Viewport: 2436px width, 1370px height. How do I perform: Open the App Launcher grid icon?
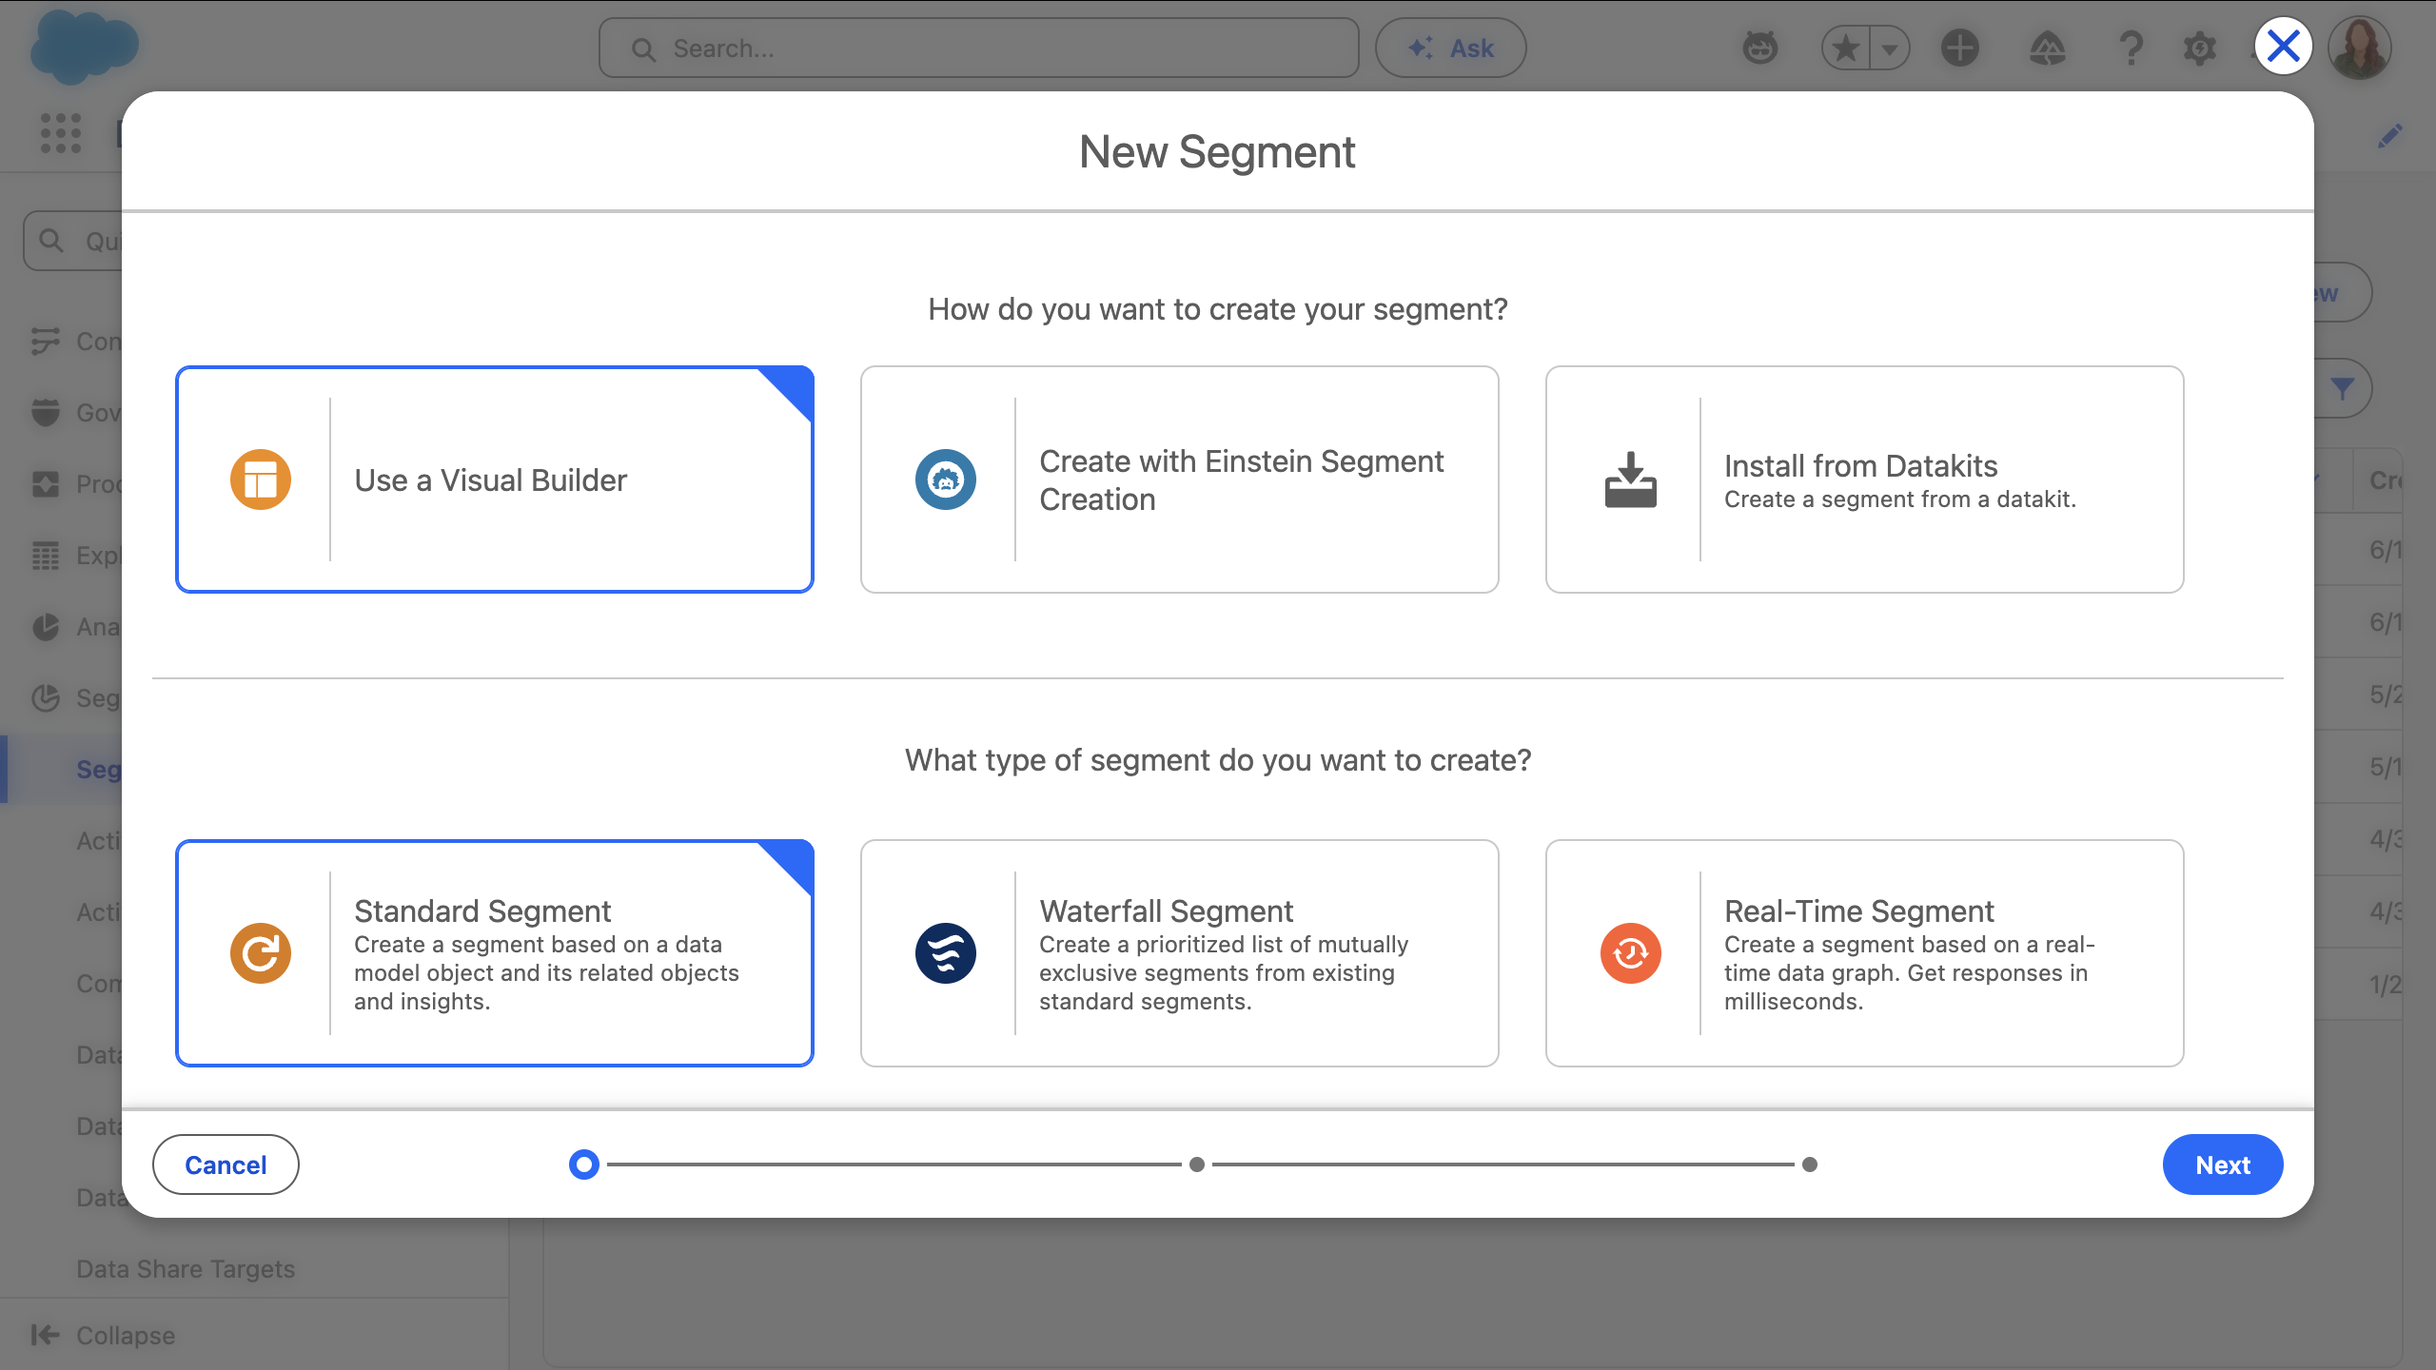click(x=61, y=133)
